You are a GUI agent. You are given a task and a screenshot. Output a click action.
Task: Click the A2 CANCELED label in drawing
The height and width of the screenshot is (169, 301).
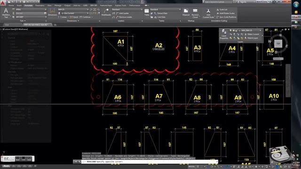click(158, 46)
